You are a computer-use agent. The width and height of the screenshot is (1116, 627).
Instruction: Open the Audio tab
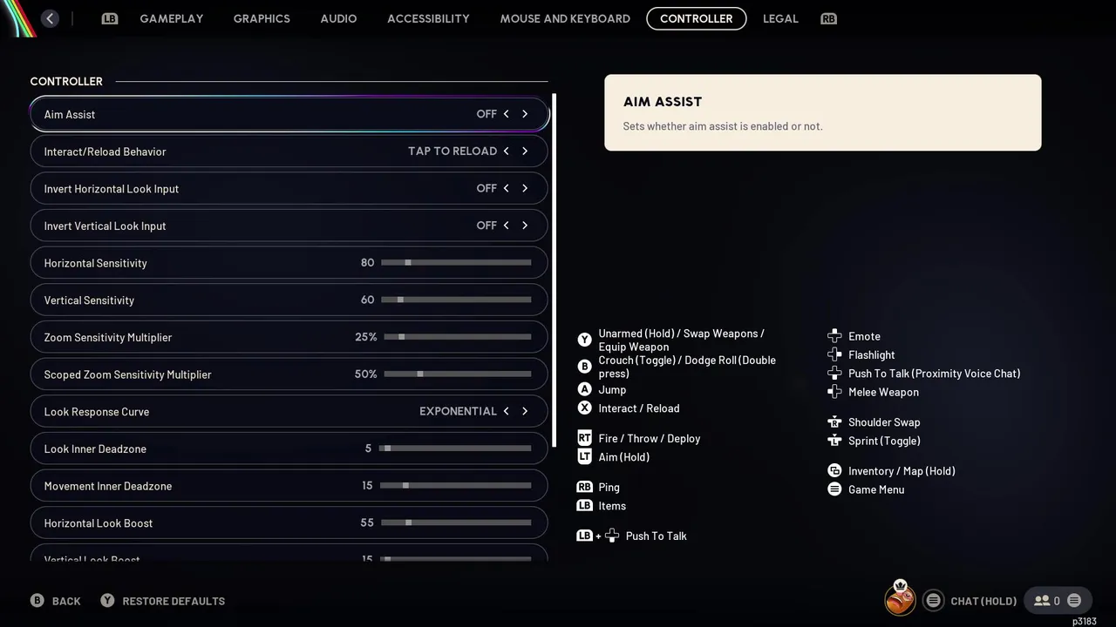pyautogui.click(x=338, y=18)
